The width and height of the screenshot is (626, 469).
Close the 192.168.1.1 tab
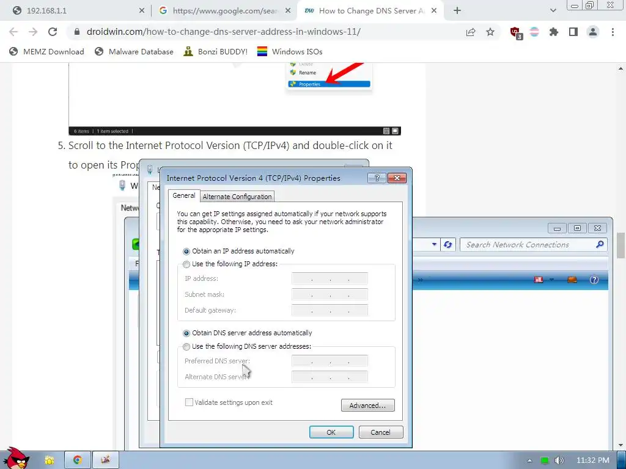pos(142,11)
